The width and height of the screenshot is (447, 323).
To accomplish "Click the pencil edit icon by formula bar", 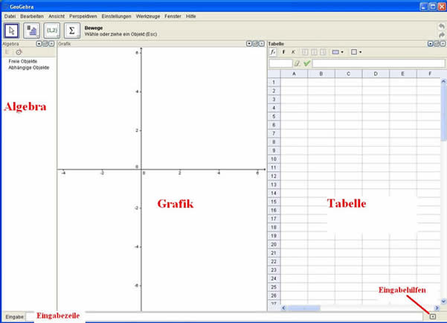I will coord(298,63).
